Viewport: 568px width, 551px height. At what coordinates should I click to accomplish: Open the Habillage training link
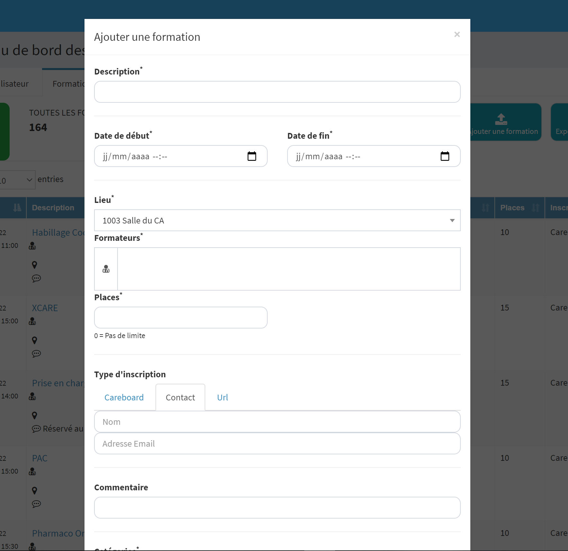tap(58, 232)
